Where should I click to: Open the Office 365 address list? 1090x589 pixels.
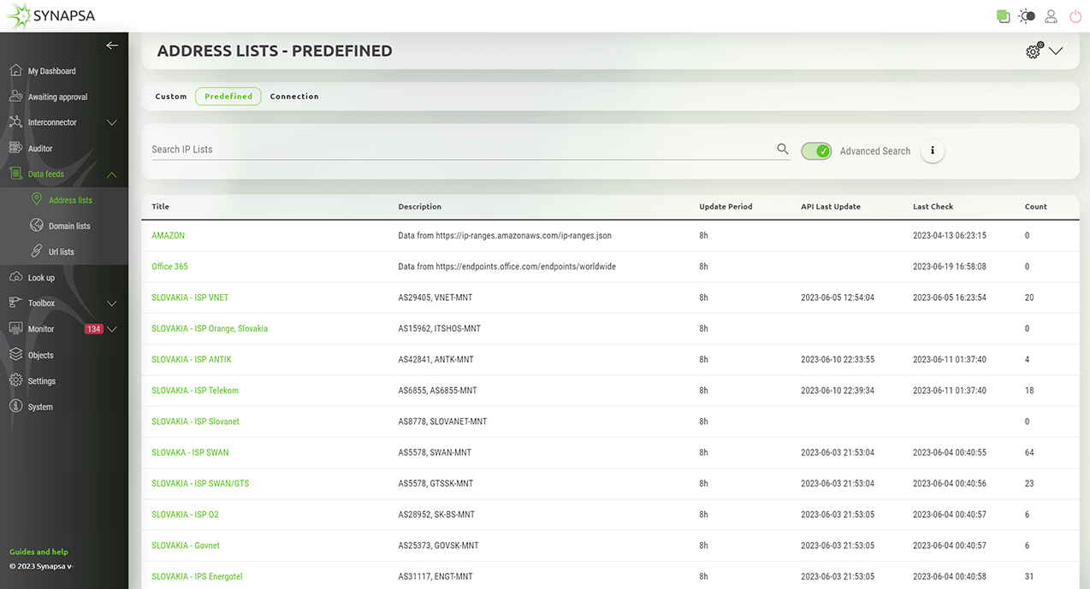169,266
